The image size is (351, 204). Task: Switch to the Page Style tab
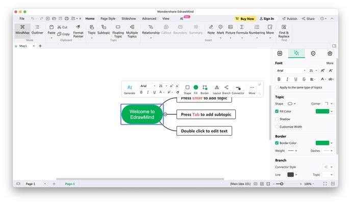(108, 18)
